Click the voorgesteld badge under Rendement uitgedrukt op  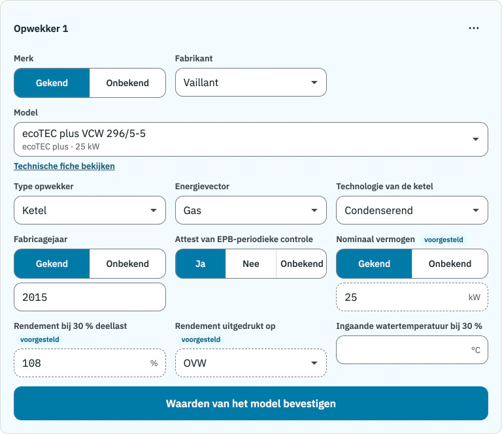click(201, 339)
